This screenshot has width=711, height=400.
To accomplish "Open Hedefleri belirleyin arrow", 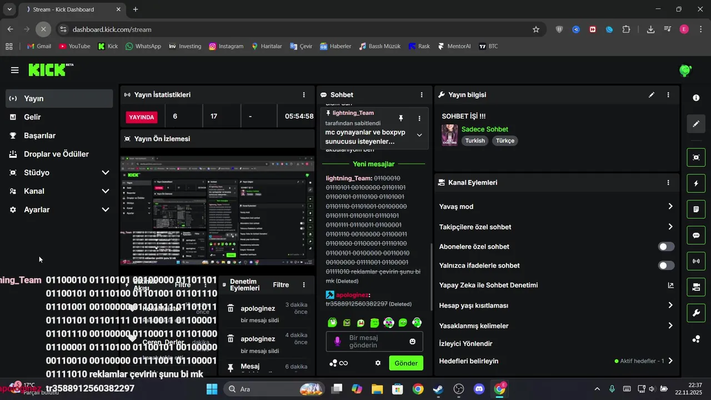I will coord(670,361).
